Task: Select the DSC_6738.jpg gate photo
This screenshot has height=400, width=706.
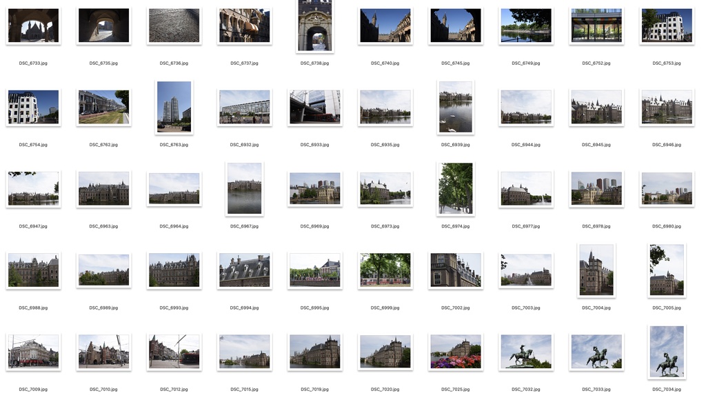Action: click(314, 26)
